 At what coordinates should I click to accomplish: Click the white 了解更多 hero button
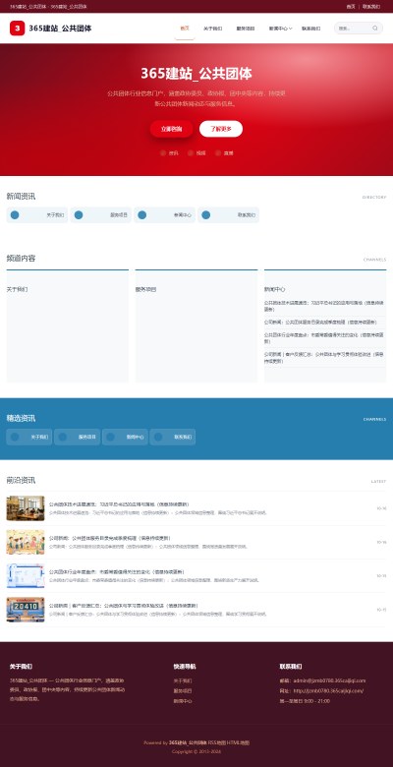coord(221,129)
